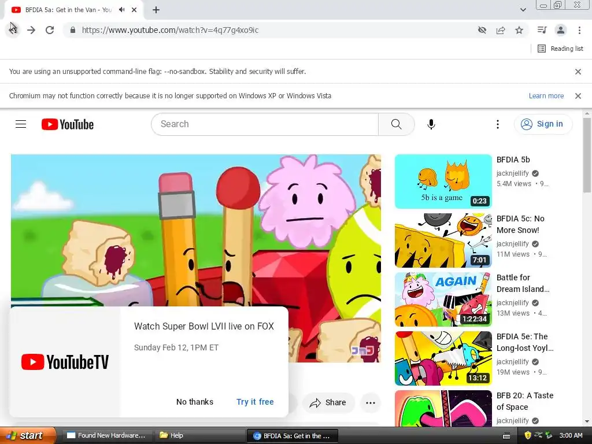
Task: Click the YouTubeTV logo in promo
Action: [x=65, y=362]
